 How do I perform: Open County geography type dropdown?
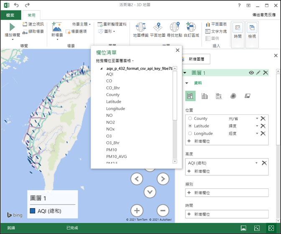(257, 118)
